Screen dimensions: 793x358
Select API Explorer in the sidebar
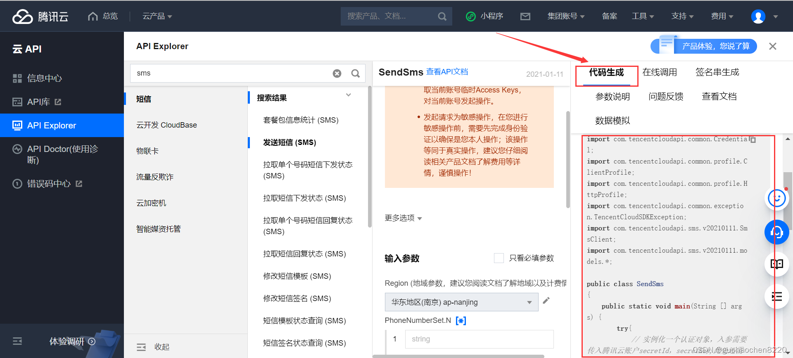click(62, 125)
